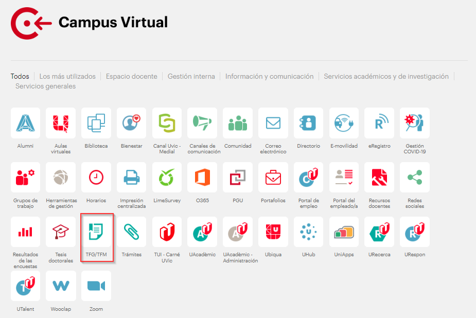Screen dimensions: 476x318
Task: Open the URespon icon
Action: (x=415, y=232)
